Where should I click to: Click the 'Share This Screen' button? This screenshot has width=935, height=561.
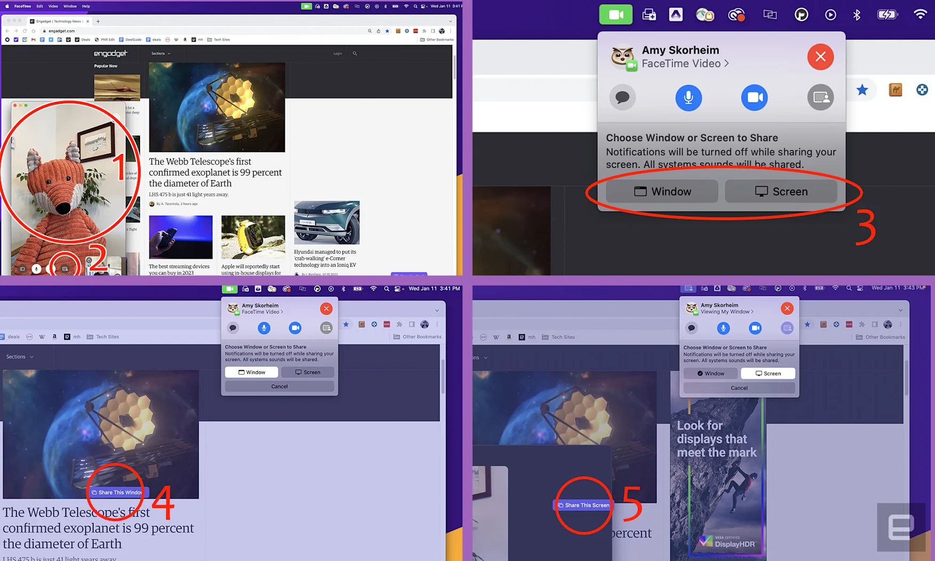tap(583, 505)
